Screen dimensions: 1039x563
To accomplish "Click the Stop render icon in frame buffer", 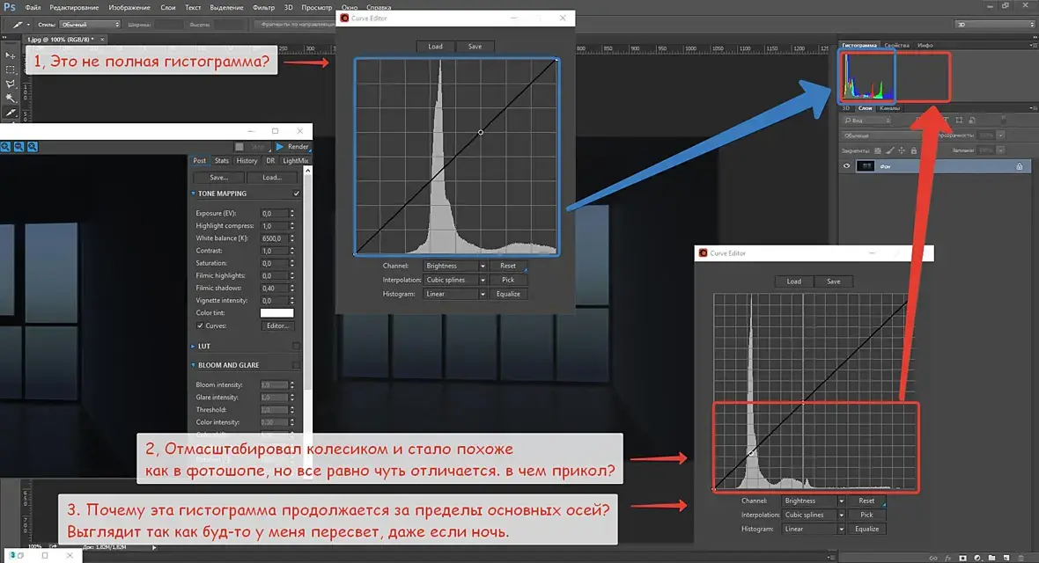I will coord(239,146).
